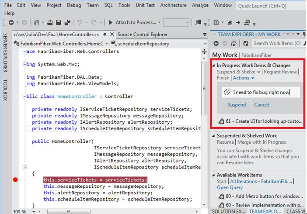Screen dimensions: 307x214
Task: Collapse the In Progress Work Items section
Action: [x=213, y=66]
